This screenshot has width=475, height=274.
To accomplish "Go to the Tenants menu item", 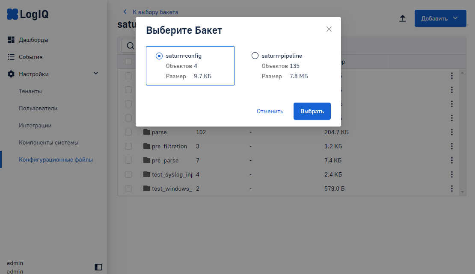I will [30, 91].
